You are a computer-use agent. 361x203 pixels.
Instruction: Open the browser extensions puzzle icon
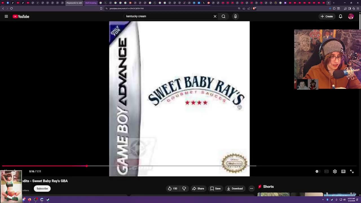tap(334, 8)
